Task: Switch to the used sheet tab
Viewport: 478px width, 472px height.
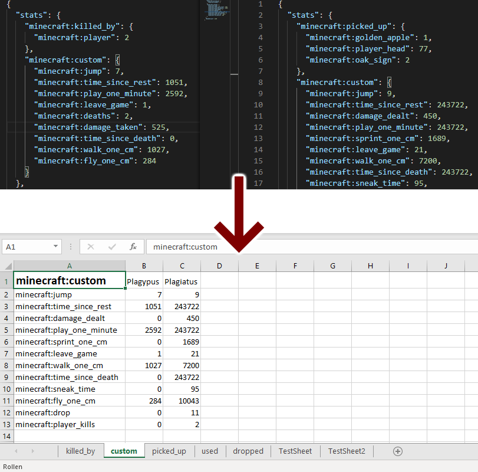Action: pos(210,451)
